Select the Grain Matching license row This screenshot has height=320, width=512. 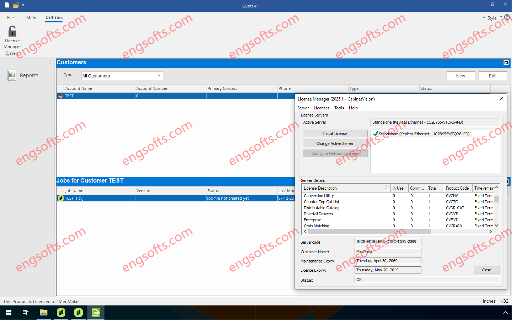[x=398, y=226]
